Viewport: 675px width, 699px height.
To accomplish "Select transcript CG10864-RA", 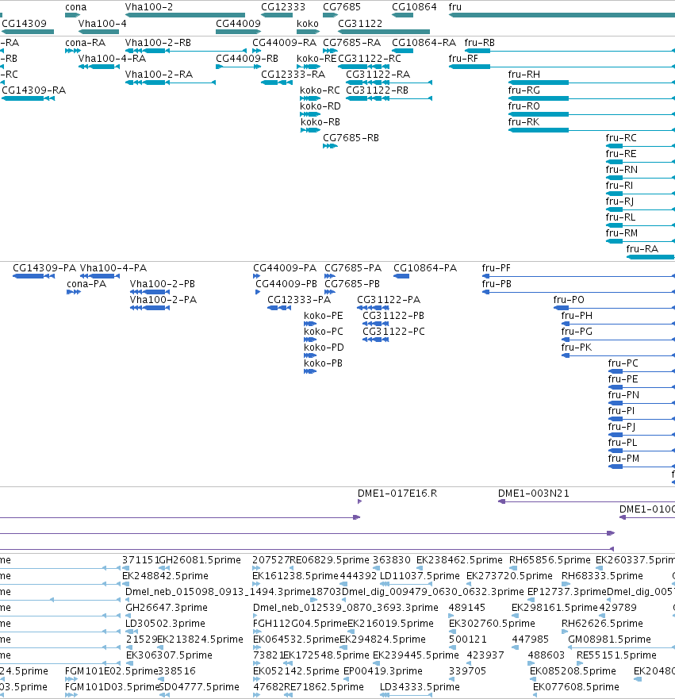I will [402, 51].
